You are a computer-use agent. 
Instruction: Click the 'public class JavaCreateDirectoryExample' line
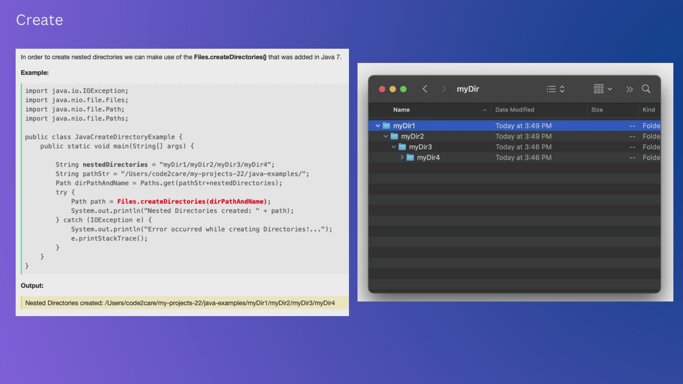pyautogui.click(x=104, y=137)
